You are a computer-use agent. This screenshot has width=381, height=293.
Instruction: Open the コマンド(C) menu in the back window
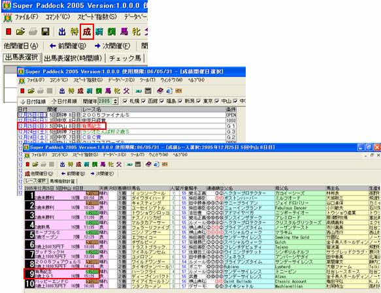pyautogui.click(x=58, y=17)
